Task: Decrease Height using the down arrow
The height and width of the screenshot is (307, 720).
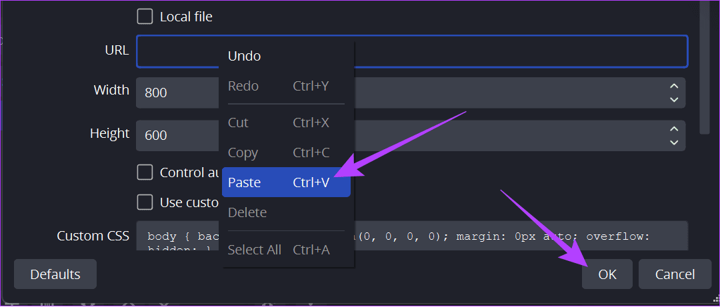Action: tap(673, 143)
